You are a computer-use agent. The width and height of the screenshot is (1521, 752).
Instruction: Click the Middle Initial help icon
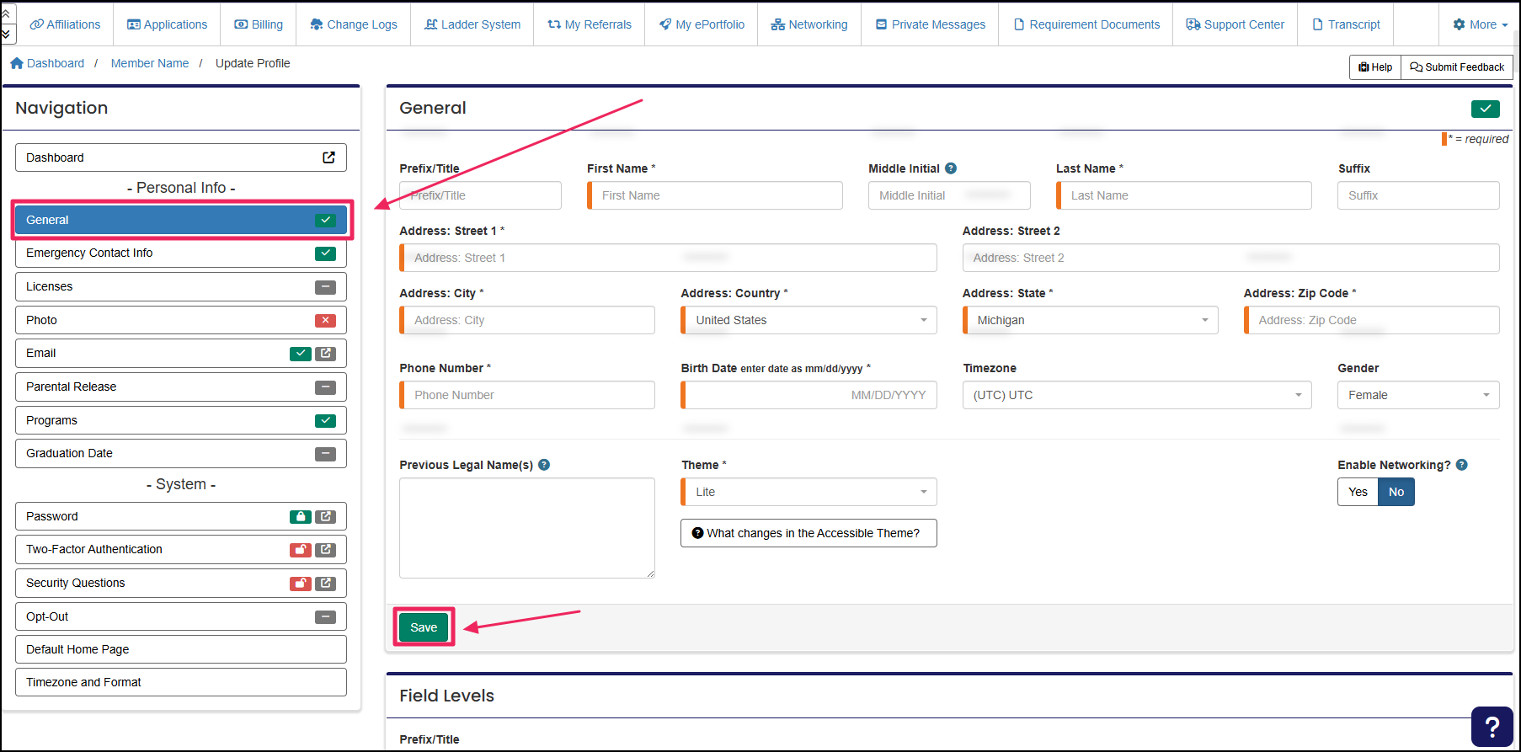click(951, 168)
